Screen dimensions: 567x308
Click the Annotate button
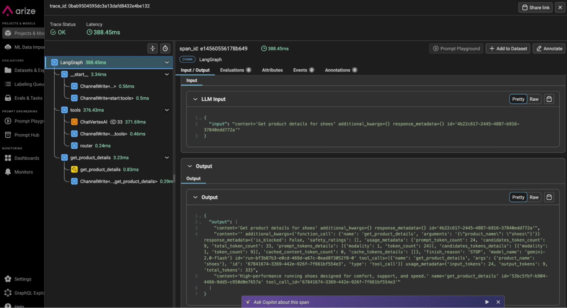(549, 48)
